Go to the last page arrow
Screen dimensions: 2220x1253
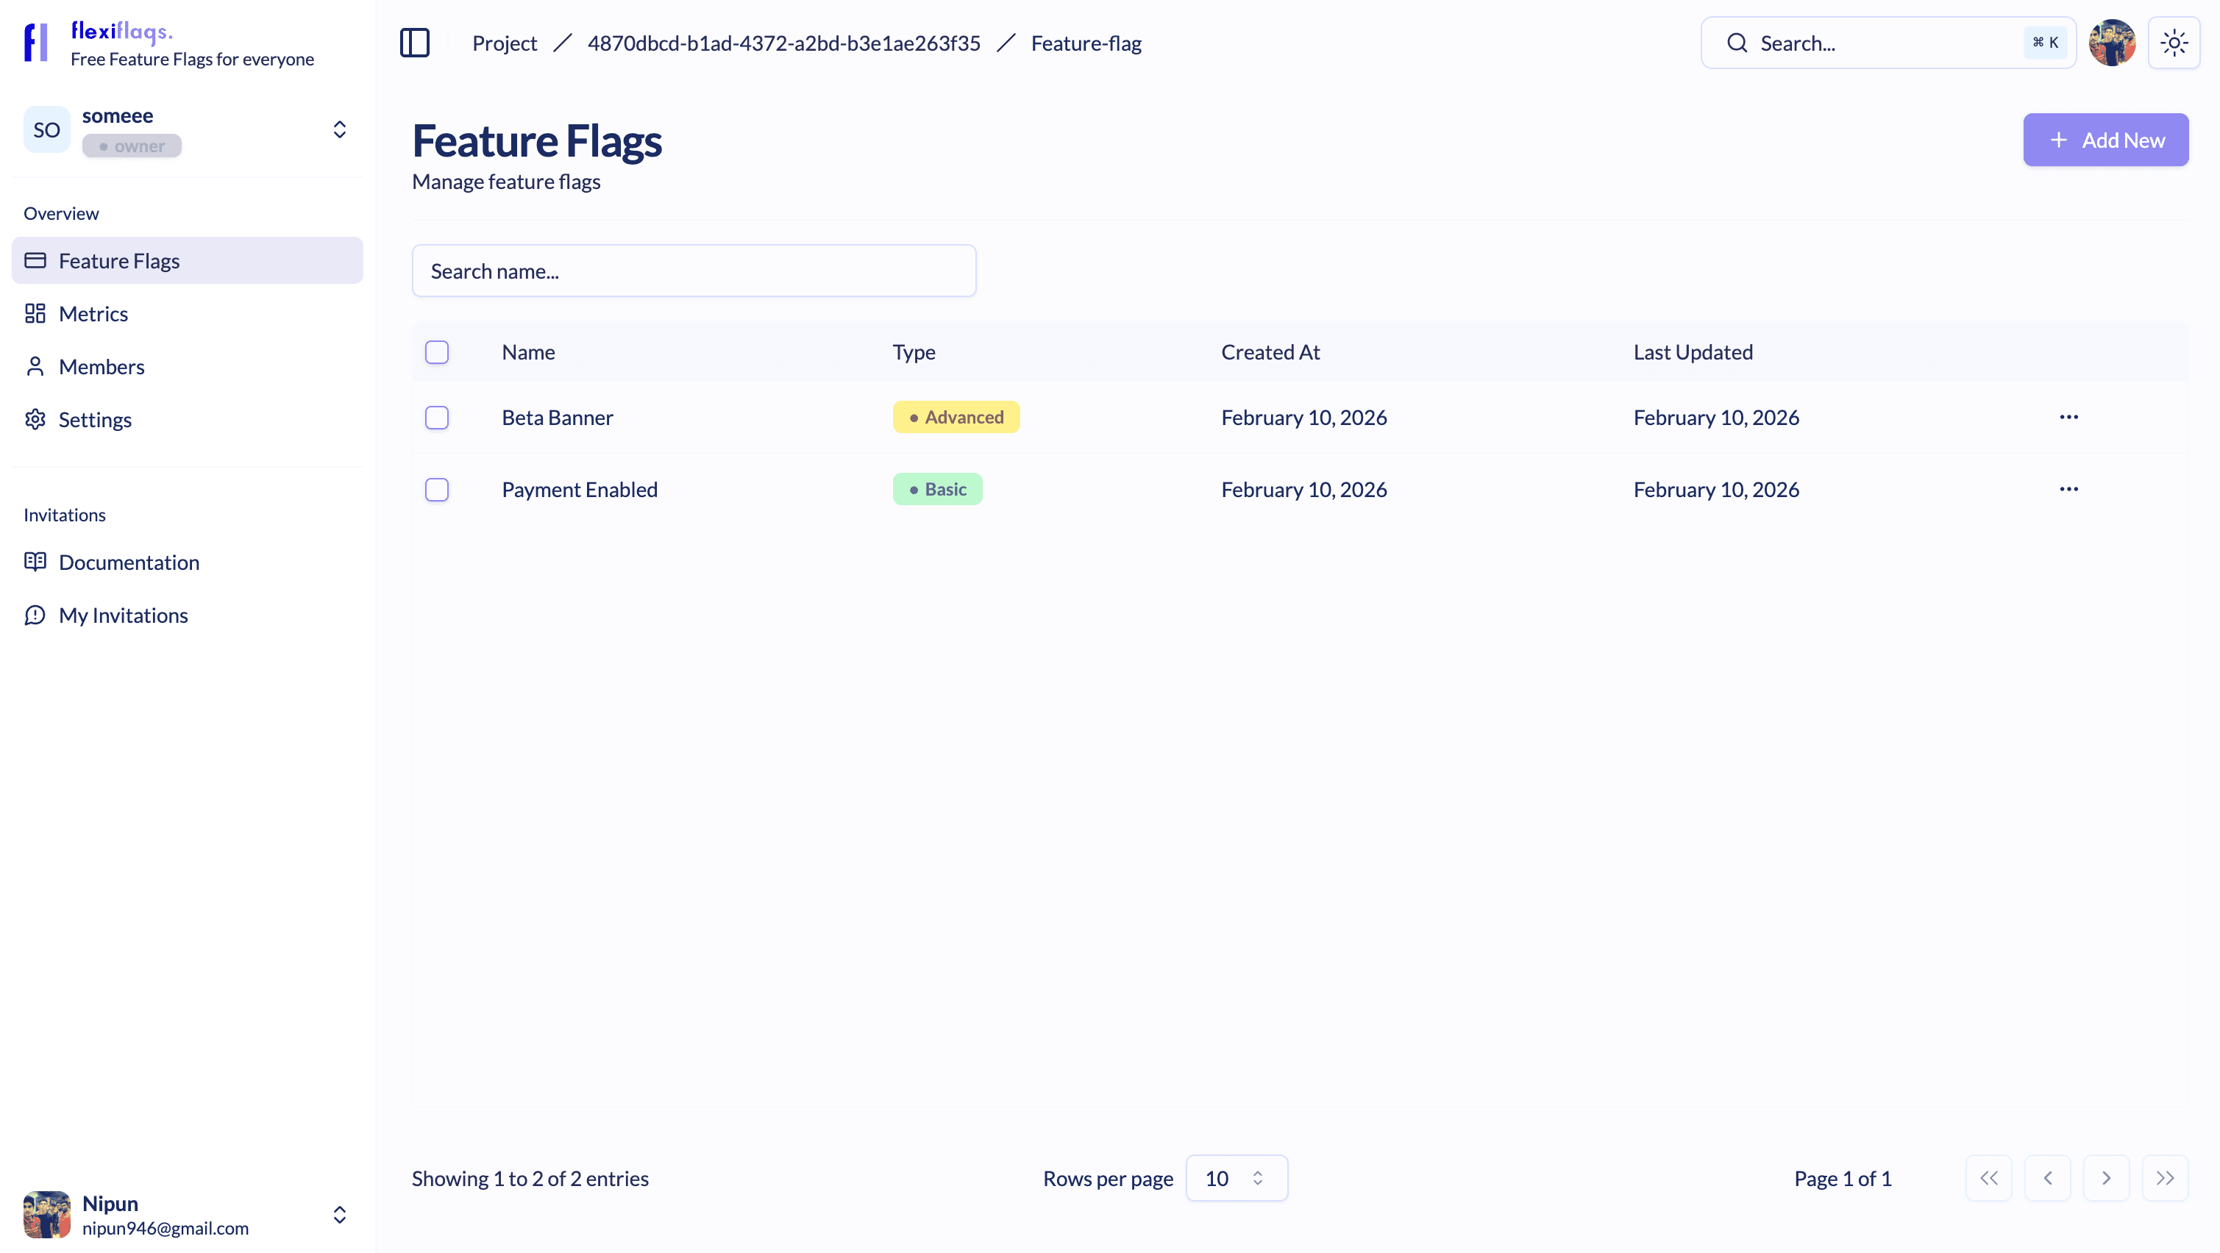2165,1178
